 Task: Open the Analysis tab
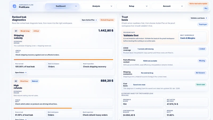98,6
